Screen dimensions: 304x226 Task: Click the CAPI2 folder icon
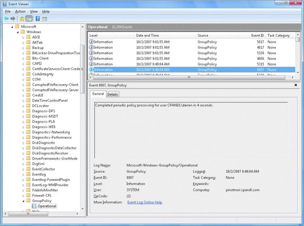coord(28,63)
